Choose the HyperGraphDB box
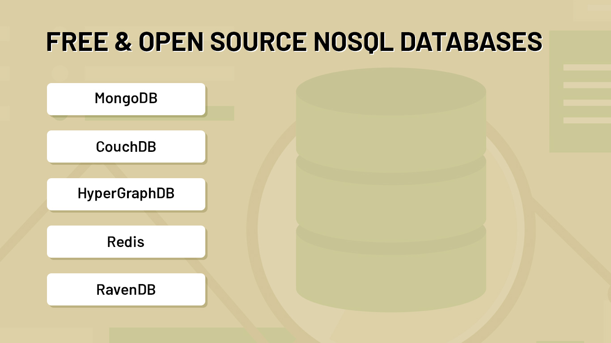 [126, 194]
